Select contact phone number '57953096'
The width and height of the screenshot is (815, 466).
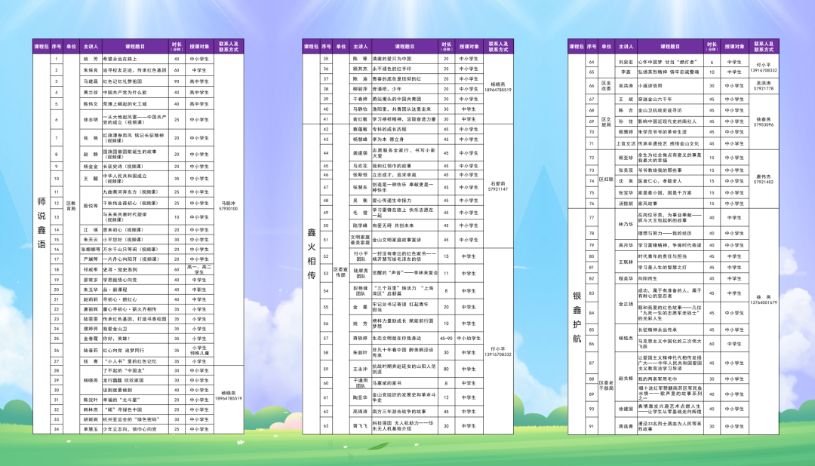764,124
